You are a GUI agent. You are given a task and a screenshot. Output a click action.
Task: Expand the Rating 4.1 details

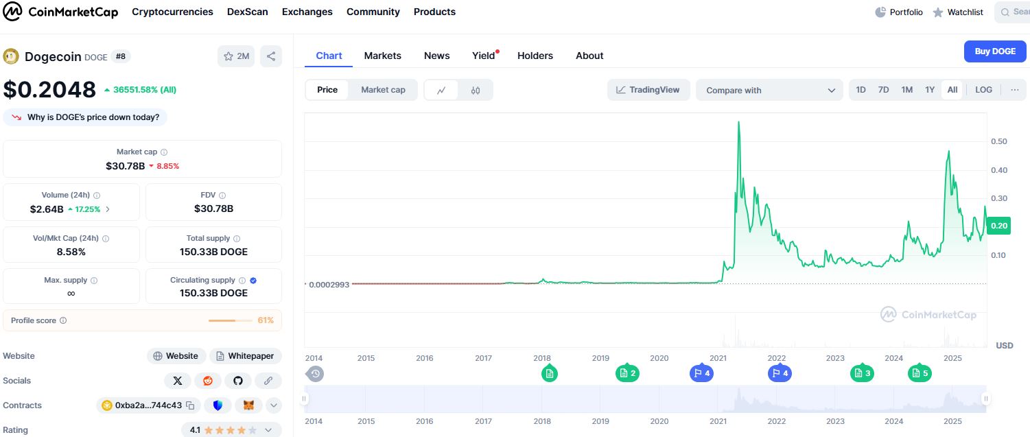point(268,430)
